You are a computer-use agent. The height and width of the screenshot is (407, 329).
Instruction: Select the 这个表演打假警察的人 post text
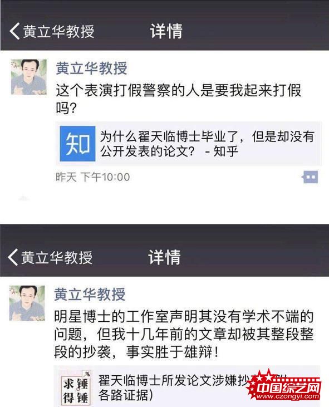click(179, 99)
